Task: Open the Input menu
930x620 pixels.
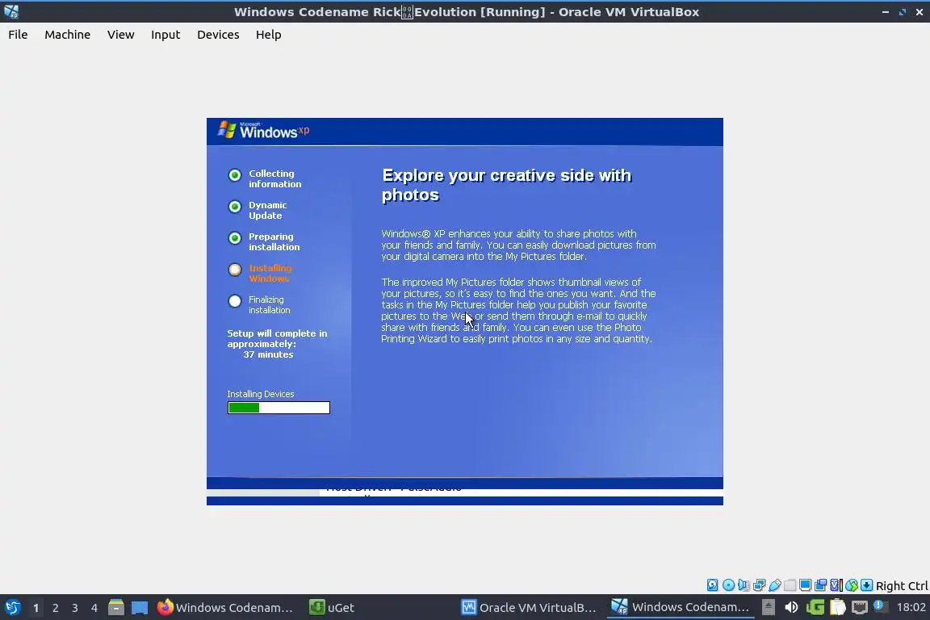Action: (165, 35)
